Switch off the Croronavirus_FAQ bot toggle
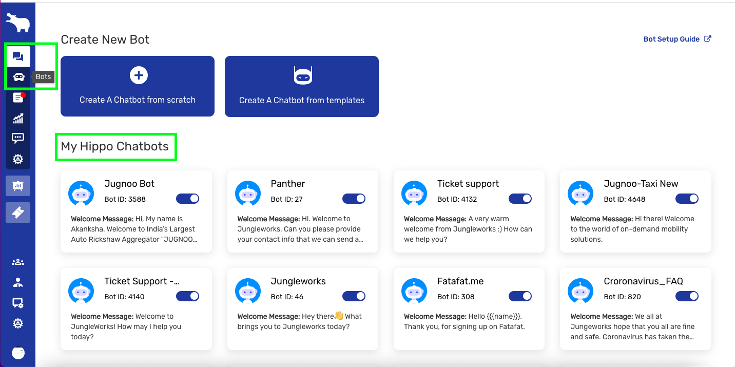This screenshot has width=735, height=367. [x=687, y=296]
